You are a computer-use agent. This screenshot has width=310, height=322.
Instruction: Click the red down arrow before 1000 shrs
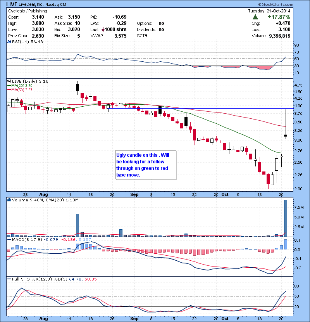pyautogui.click(x=103, y=29)
